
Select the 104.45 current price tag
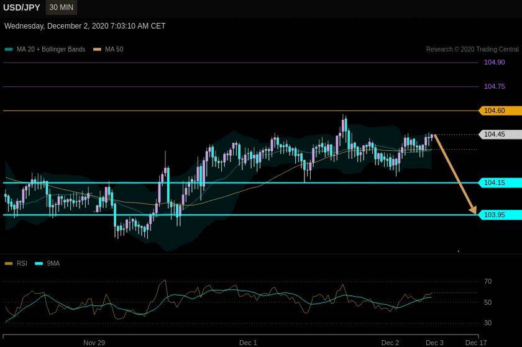coord(500,135)
